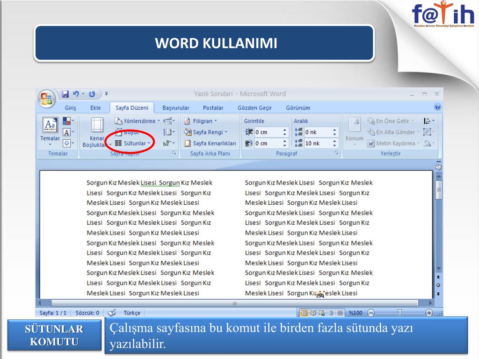
Task: Open the Sayfa Rengi page color dropdown
Action: [206, 132]
